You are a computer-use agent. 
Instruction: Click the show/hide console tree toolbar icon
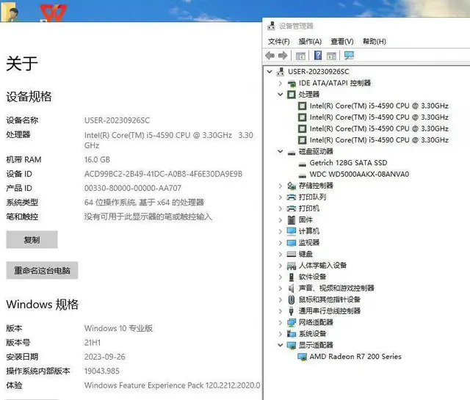coord(301,56)
